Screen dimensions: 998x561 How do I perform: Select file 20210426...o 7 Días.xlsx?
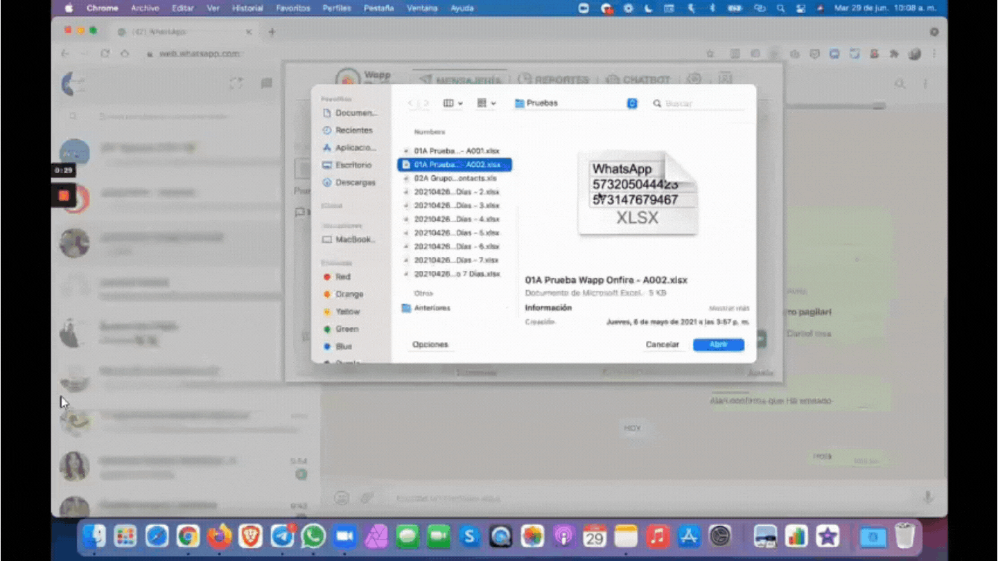(x=455, y=274)
